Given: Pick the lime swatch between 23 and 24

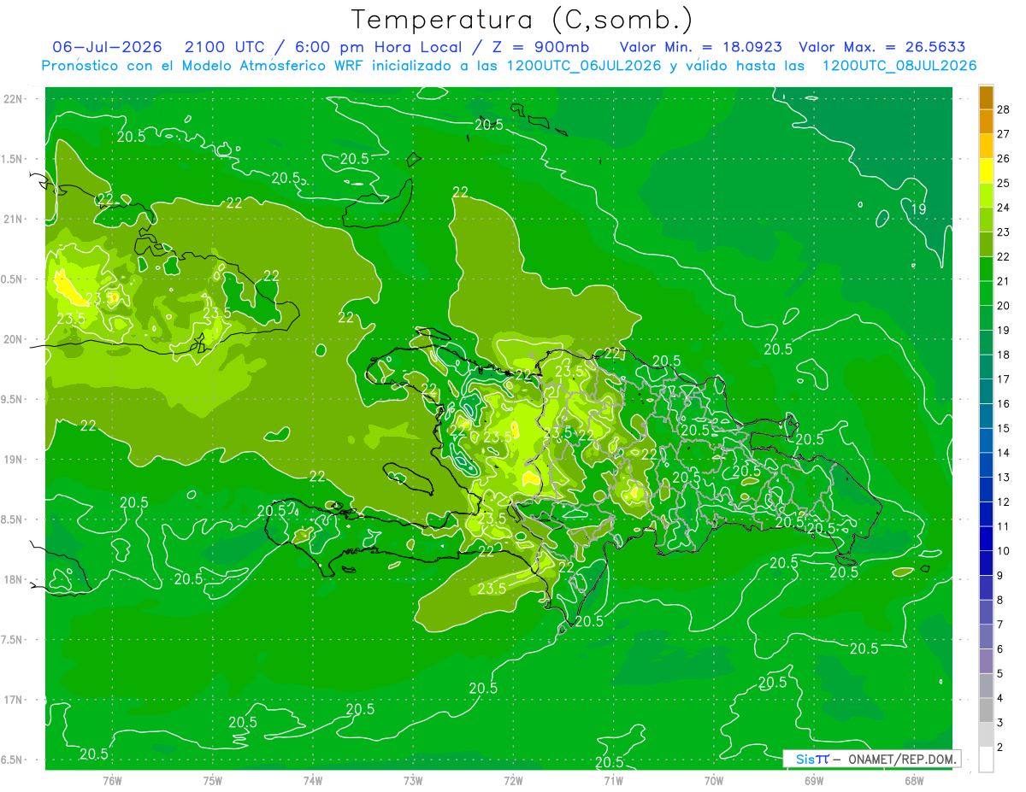Looking at the screenshot, I should [986, 220].
